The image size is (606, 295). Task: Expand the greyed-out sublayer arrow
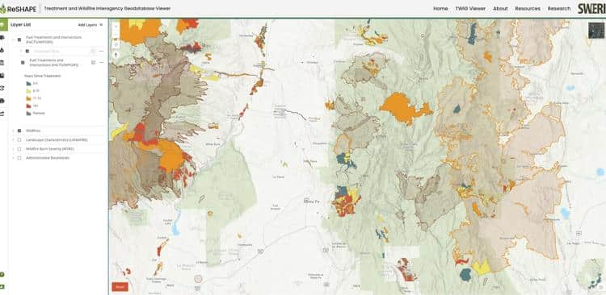point(21,51)
